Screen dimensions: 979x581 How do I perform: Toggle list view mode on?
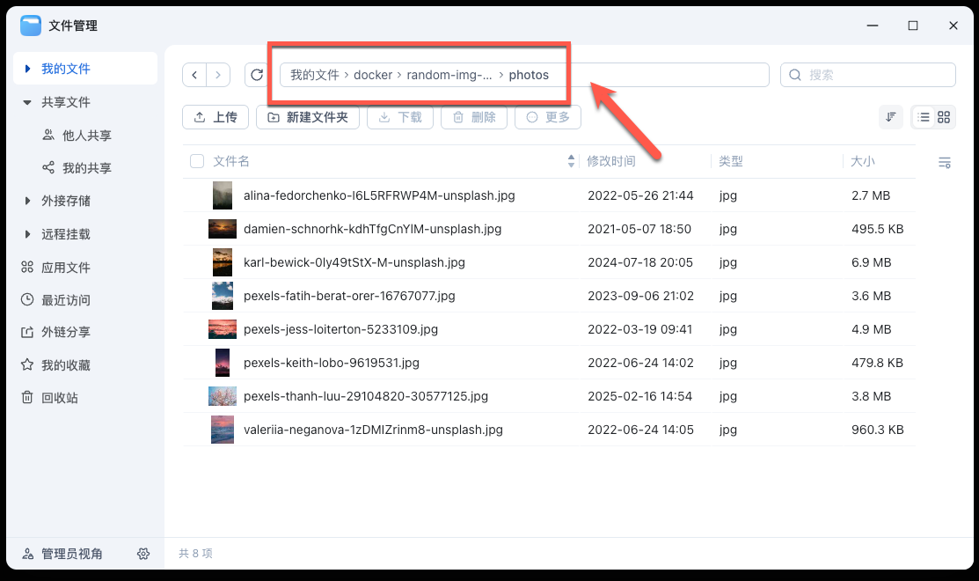coord(924,116)
